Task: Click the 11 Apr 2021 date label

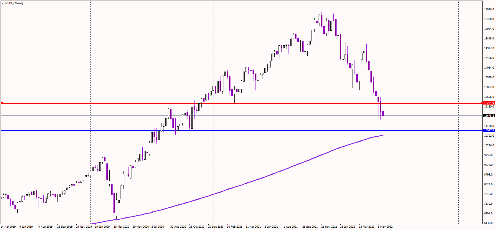Action: [253, 227]
